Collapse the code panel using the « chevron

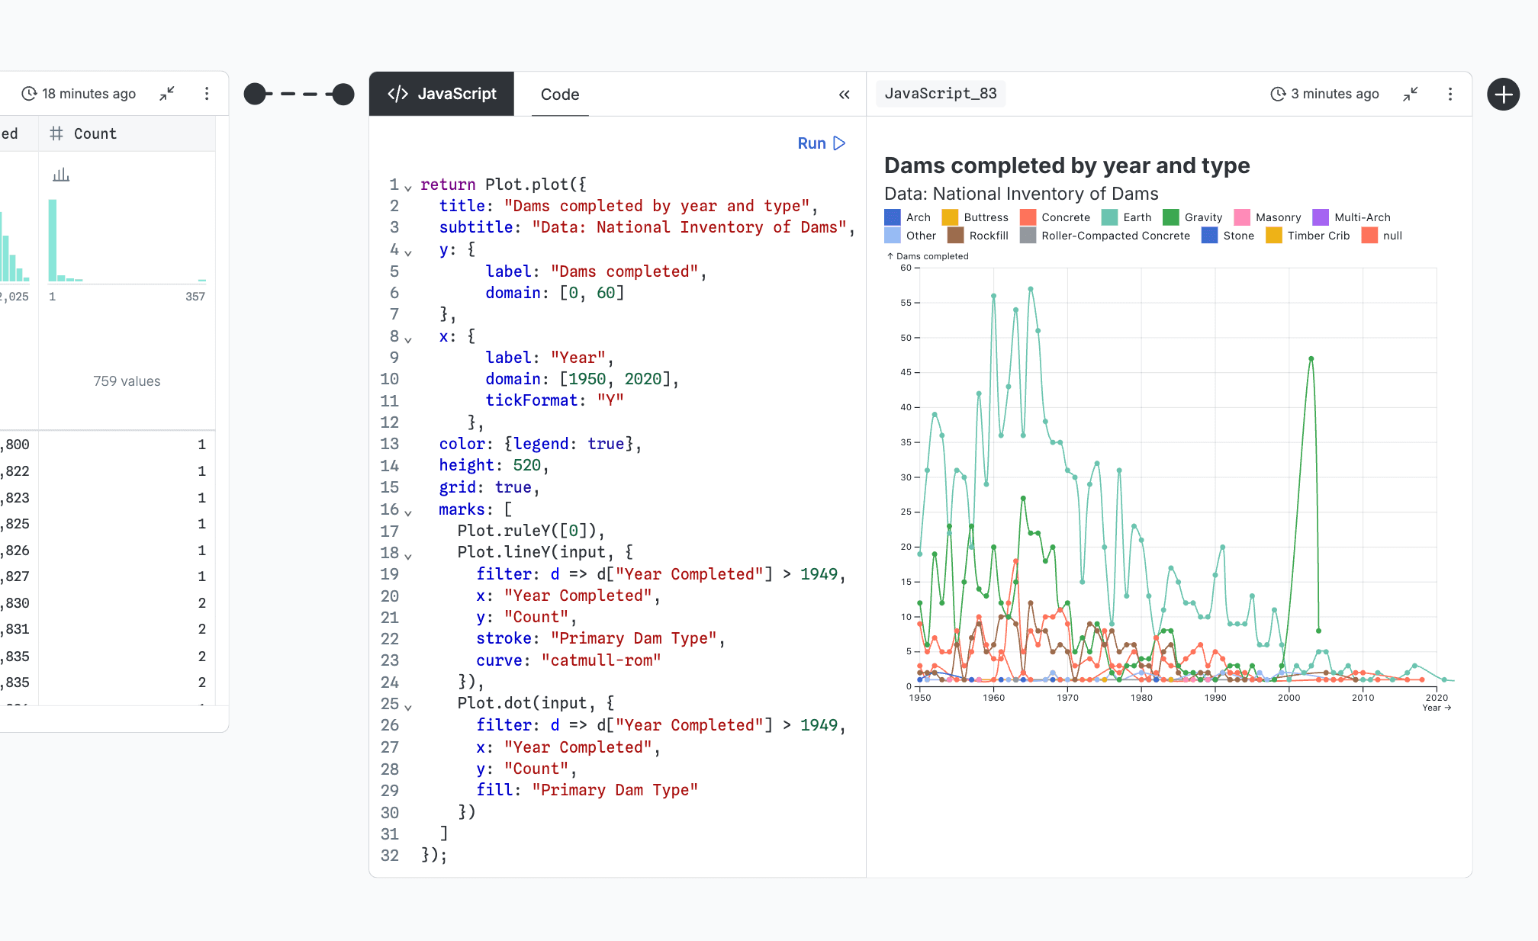coord(844,95)
